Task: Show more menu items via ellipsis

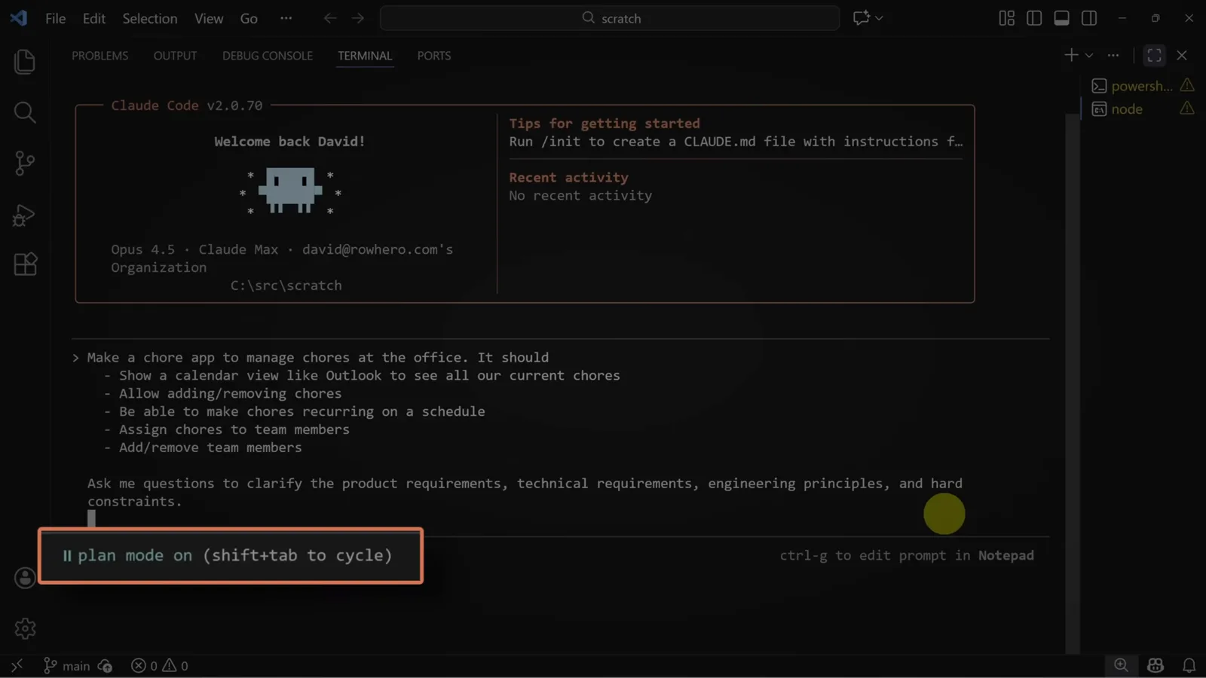Action: (286, 18)
